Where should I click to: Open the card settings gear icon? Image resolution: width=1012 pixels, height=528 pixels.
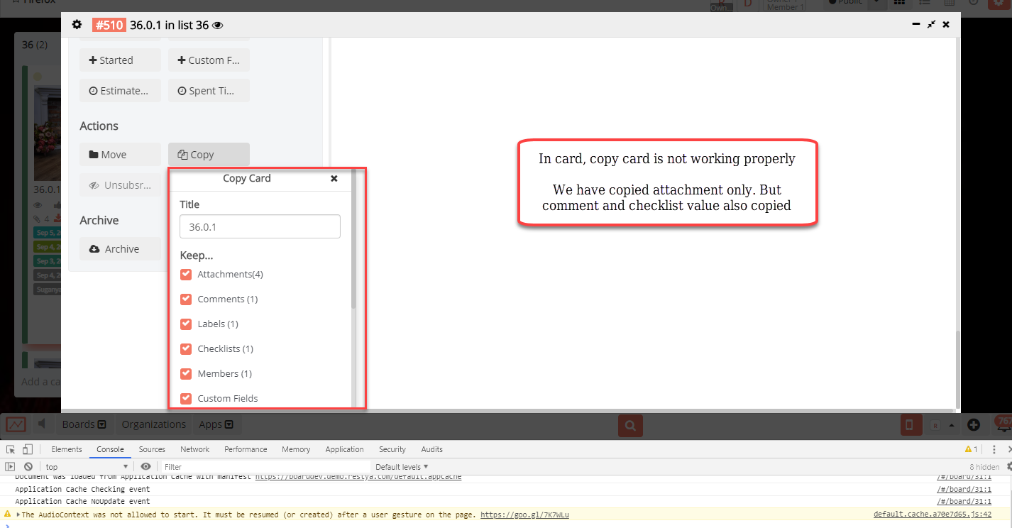pos(77,24)
